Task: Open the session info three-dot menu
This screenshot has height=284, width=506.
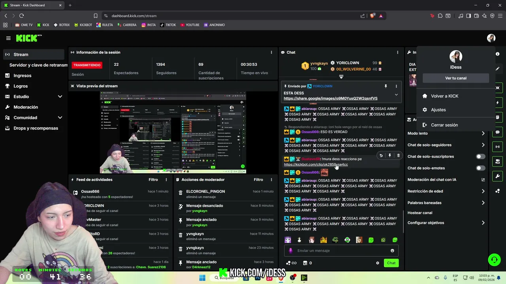Action: click(x=271, y=52)
